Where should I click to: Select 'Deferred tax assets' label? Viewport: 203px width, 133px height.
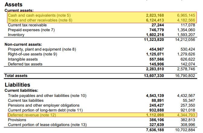[25, 64]
